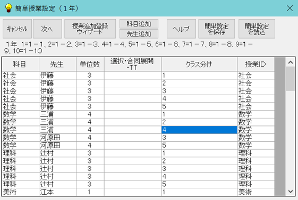Select the highlighted クラス分け cell 4
This screenshot has height=200, width=298.
pyautogui.click(x=199, y=130)
